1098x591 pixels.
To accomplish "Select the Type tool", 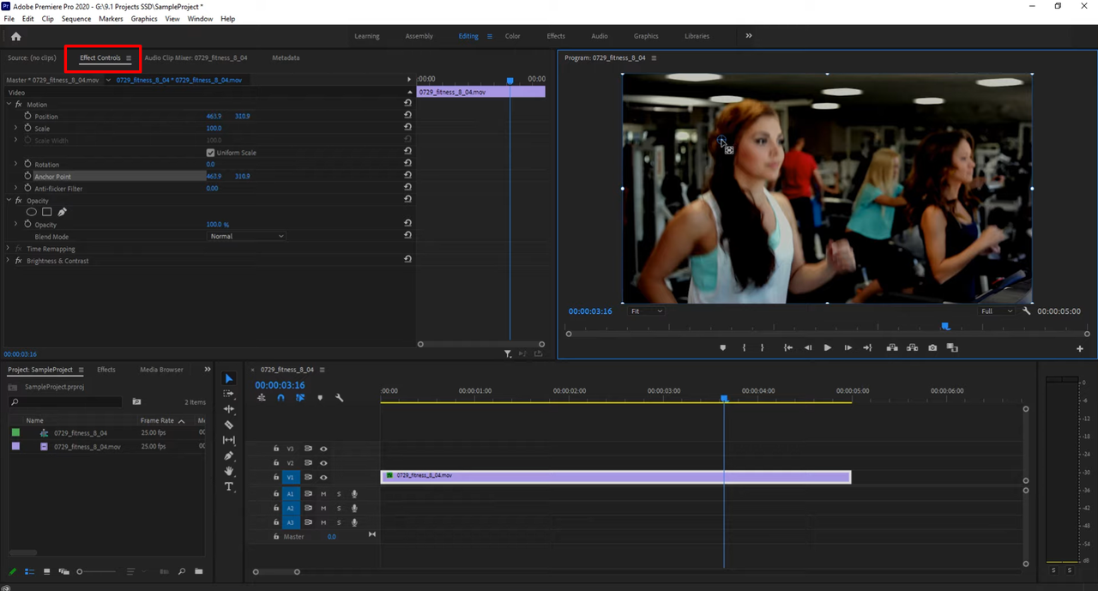I will point(229,486).
